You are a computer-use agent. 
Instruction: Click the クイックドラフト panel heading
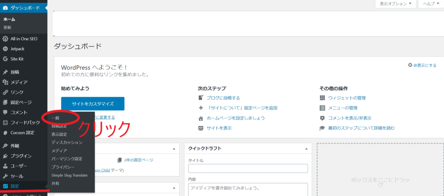point(205,148)
